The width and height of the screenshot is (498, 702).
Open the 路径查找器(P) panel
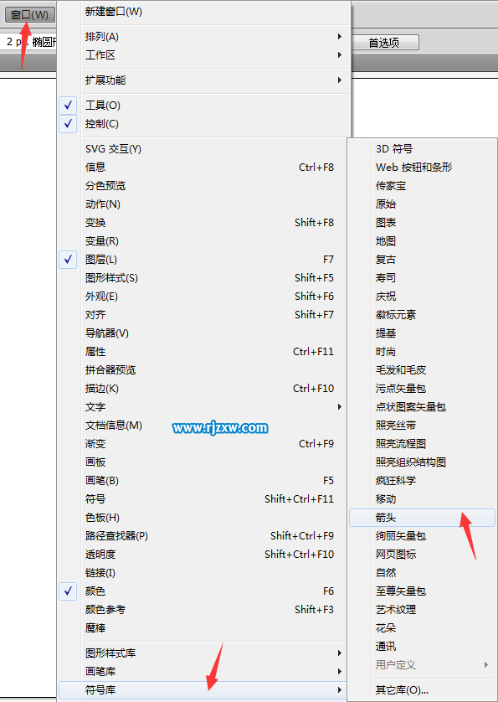click(x=203, y=536)
